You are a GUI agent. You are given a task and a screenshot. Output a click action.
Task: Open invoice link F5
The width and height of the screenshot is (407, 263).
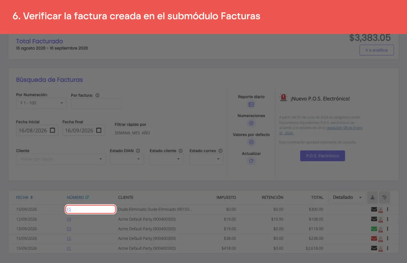(69, 210)
